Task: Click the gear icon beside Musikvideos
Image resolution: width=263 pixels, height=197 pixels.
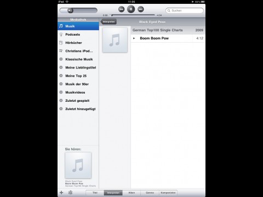Action: (61, 92)
